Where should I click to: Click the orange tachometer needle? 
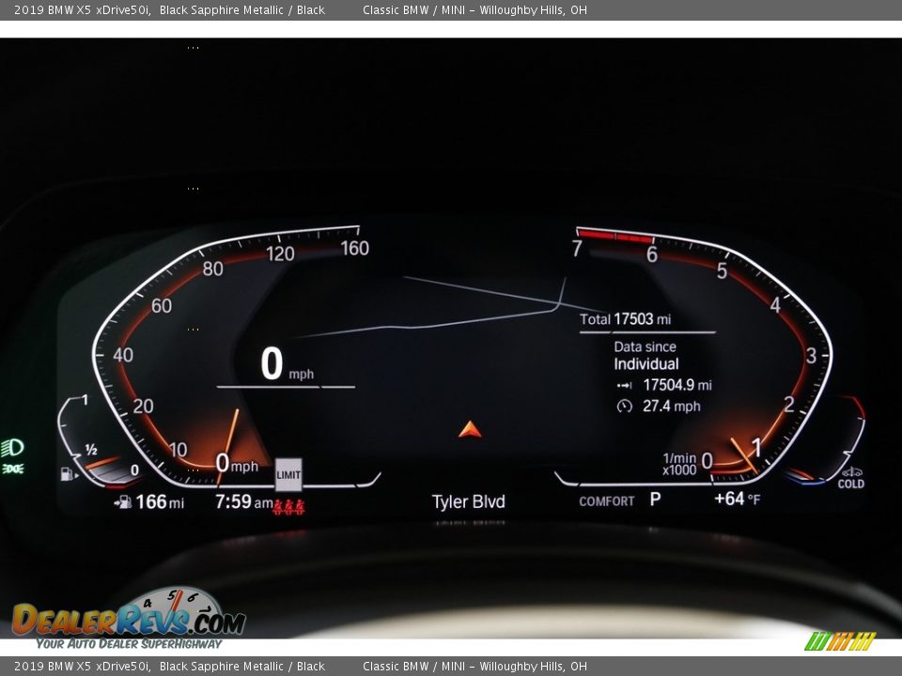tap(744, 456)
